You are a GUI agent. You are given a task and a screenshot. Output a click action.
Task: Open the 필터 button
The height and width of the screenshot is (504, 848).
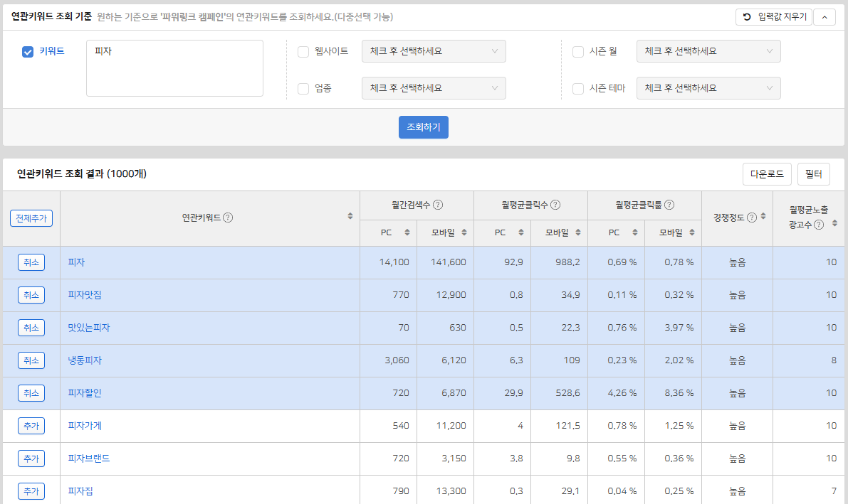pos(813,174)
